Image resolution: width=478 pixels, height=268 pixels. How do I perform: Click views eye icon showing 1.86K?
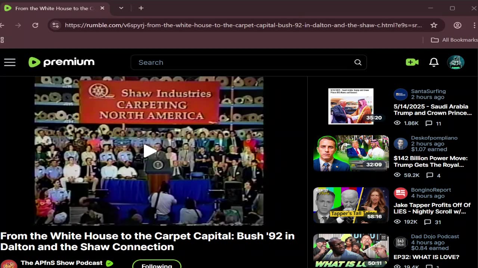pos(397,123)
